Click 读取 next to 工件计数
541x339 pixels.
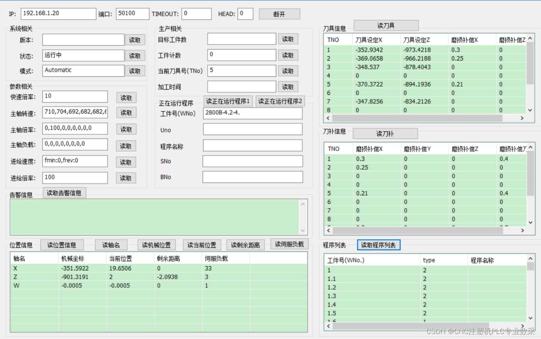coord(288,55)
